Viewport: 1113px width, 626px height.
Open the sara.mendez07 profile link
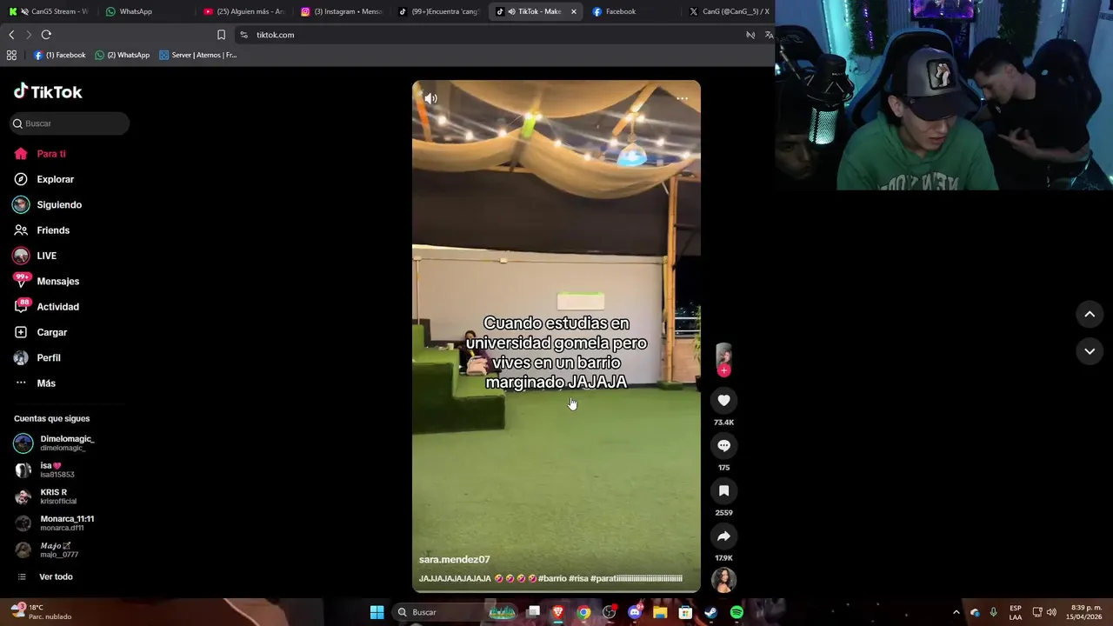(454, 560)
